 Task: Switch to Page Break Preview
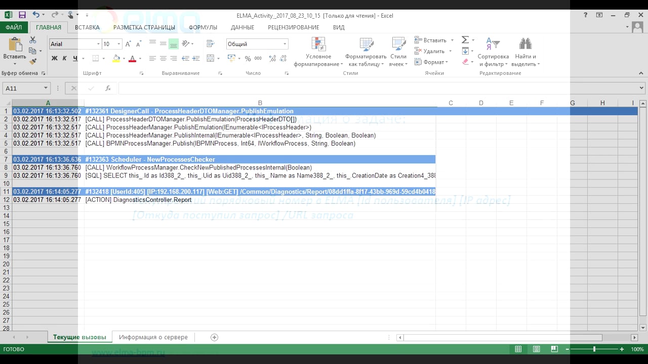click(x=554, y=349)
